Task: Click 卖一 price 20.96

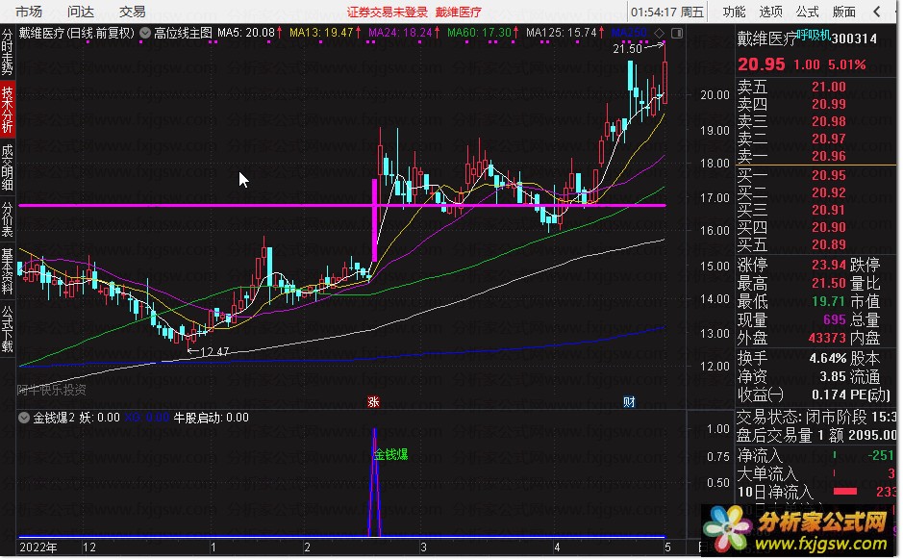Action: [829, 156]
